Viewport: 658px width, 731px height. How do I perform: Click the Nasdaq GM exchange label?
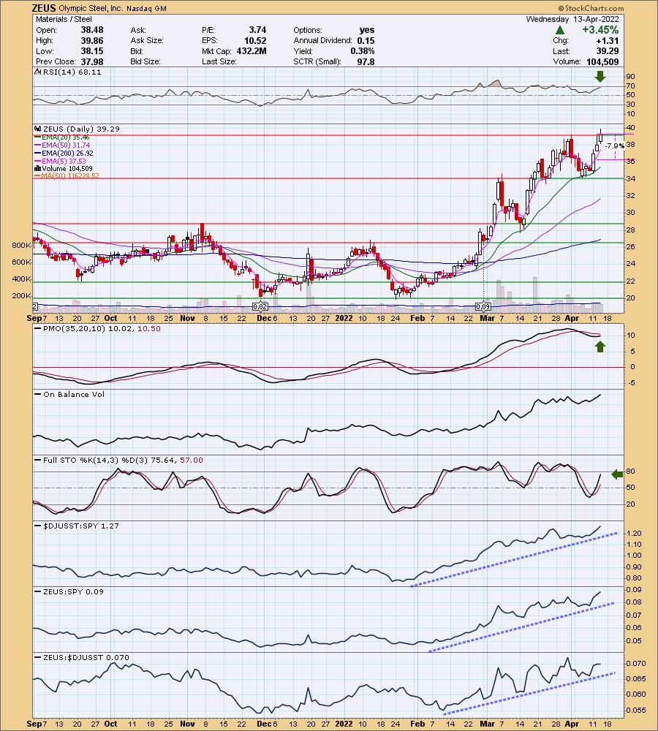145,8
